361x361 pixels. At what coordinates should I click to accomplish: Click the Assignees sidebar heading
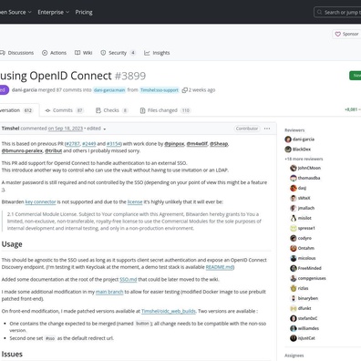click(294, 356)
